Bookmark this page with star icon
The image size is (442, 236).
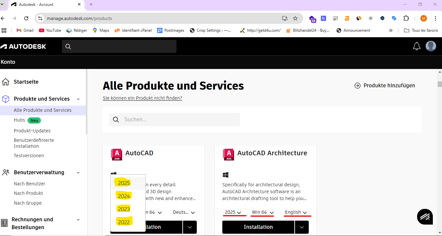(x=295, y=18)
